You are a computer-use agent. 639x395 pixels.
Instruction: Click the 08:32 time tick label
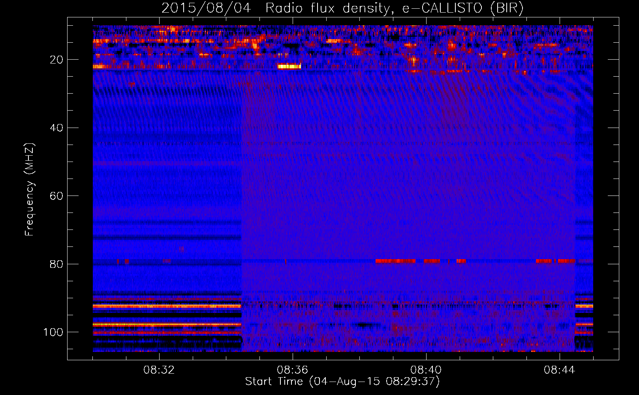click(x=159, y=370)
